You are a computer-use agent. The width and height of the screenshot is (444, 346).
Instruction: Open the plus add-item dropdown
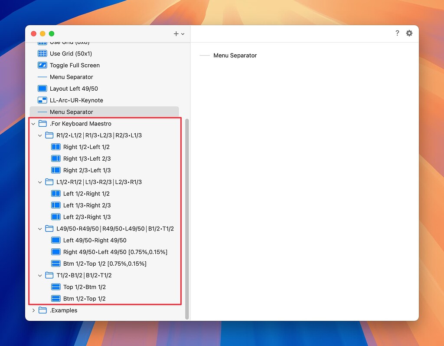click(179, 34)
